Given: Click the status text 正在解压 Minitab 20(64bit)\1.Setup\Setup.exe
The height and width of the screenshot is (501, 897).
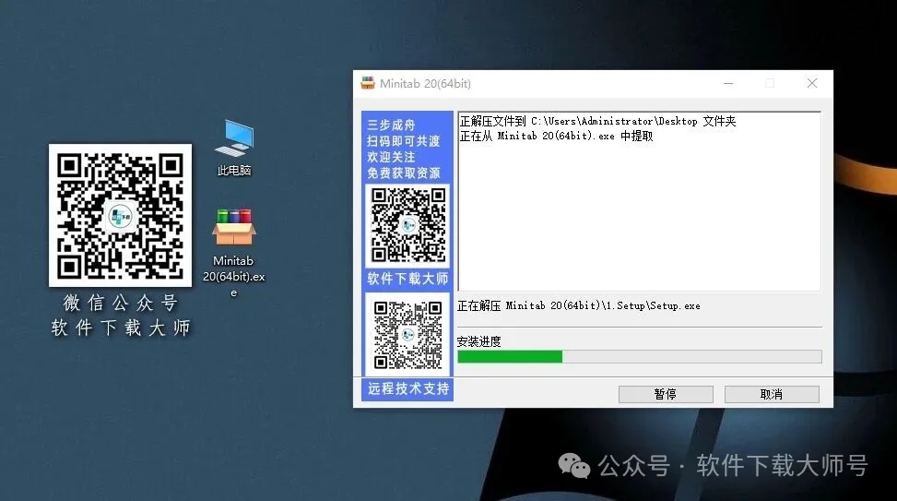Looking at the screenshot, I should [x=578, y=305].
